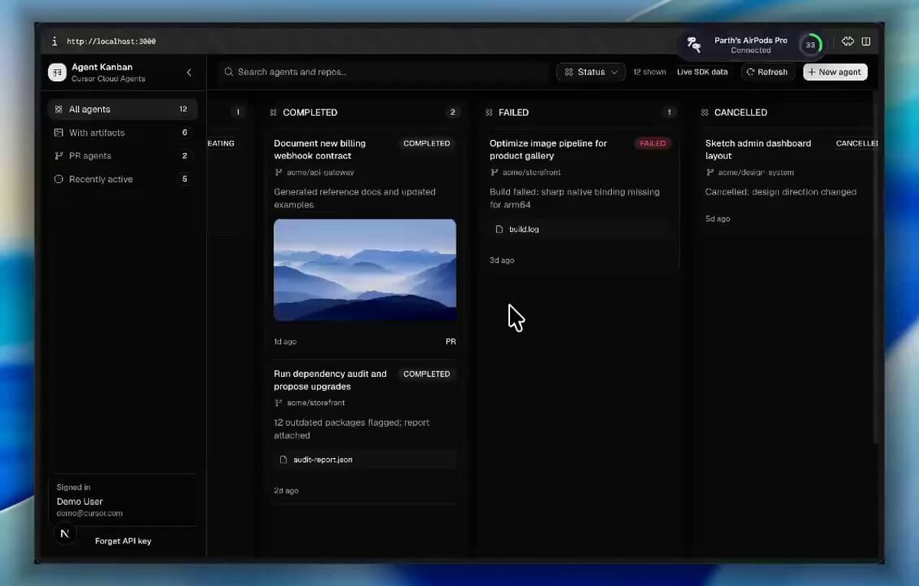Click the Demo User account name

click(x=80, y=502)
